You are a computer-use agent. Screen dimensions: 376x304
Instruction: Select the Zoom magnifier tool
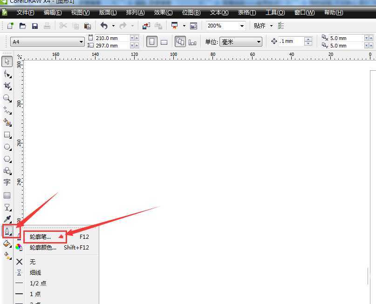tap(7, 98)
